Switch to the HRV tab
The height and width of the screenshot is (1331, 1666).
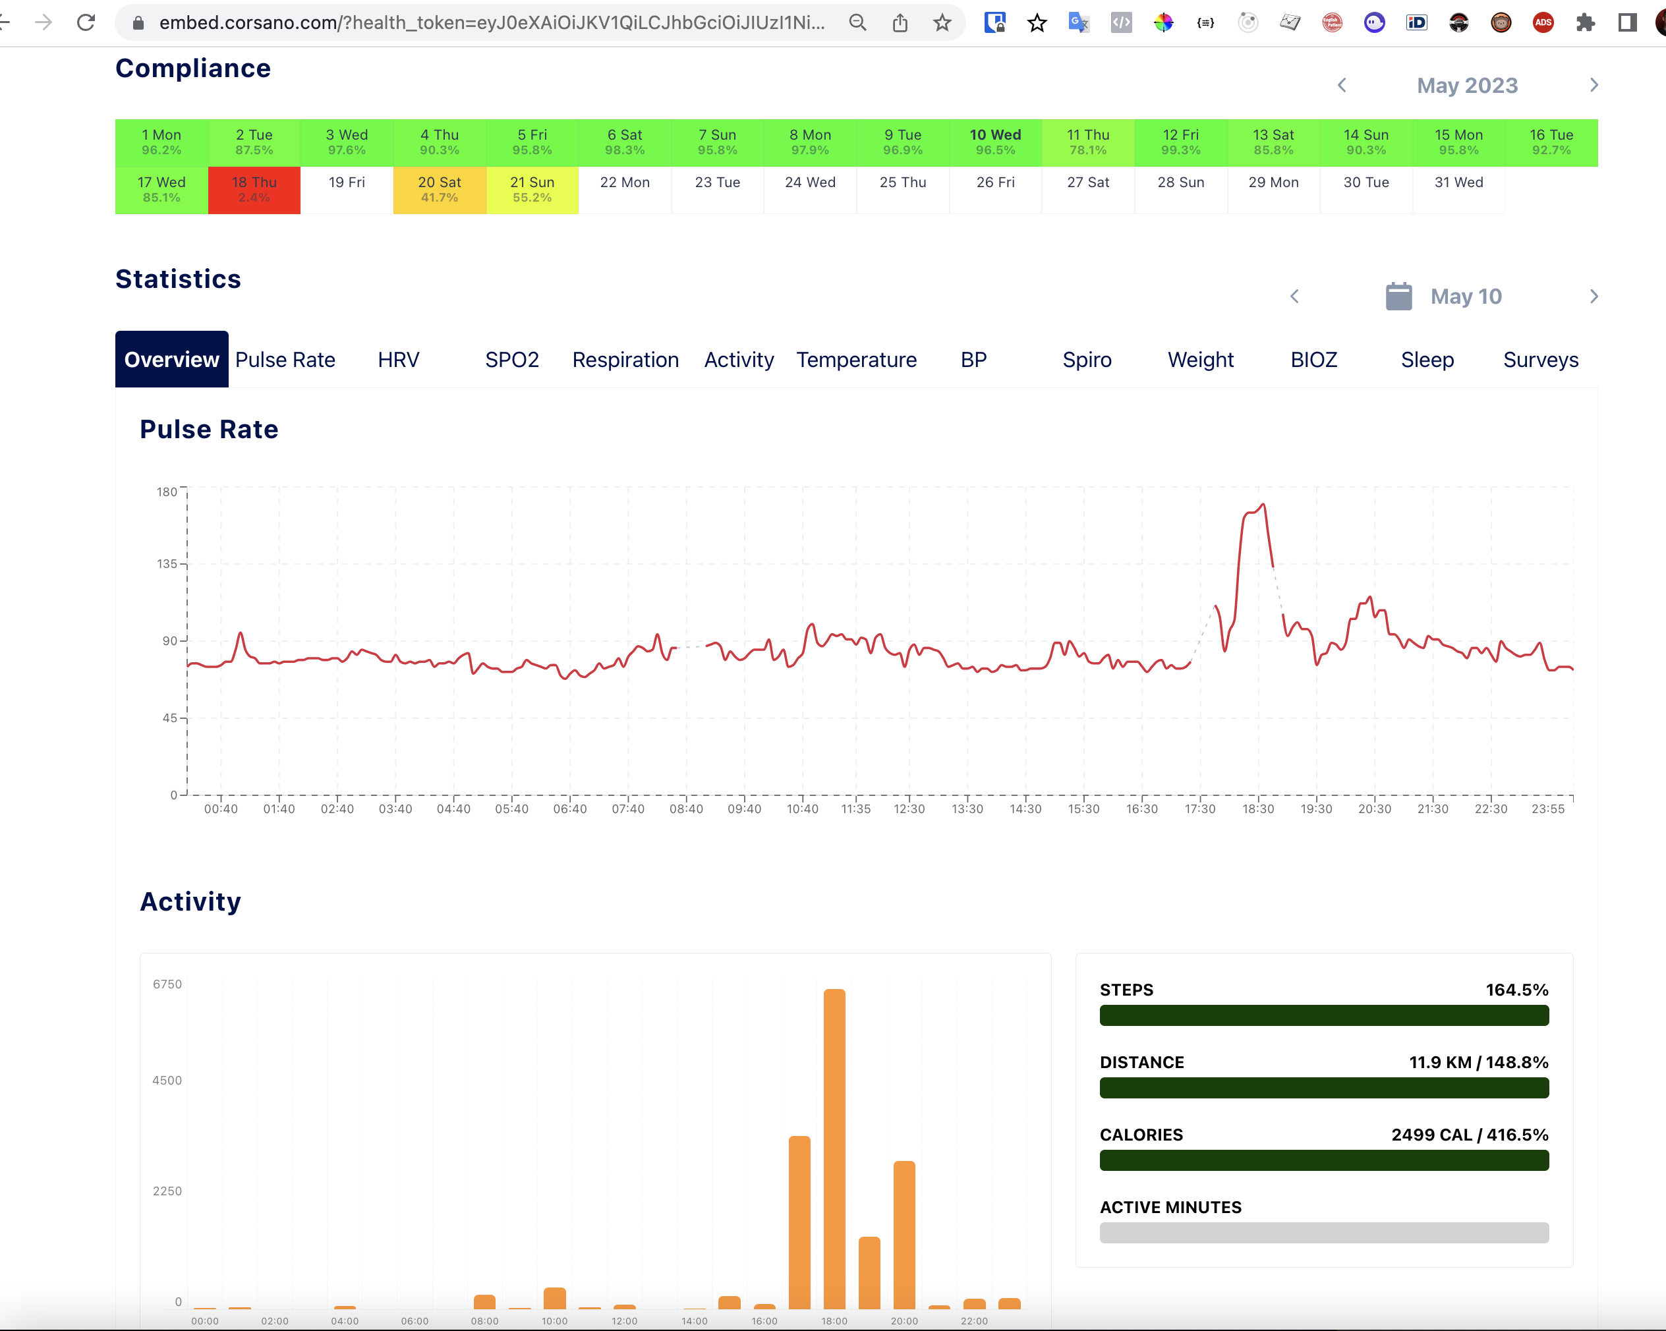coord(399,359)
